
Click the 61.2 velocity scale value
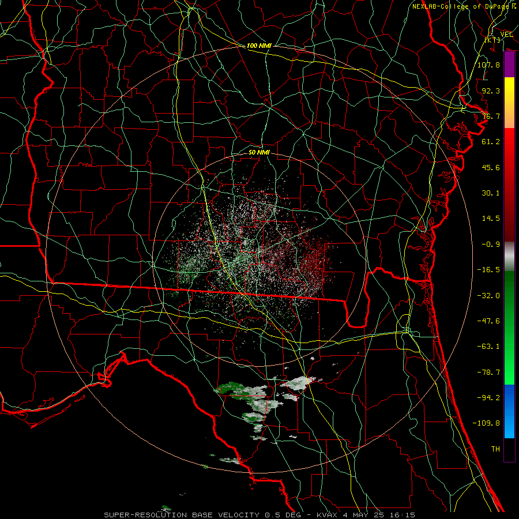click(x=491, y=142)
